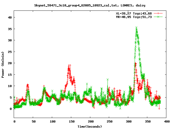Click x-axis tick label 50

point(34,121)
